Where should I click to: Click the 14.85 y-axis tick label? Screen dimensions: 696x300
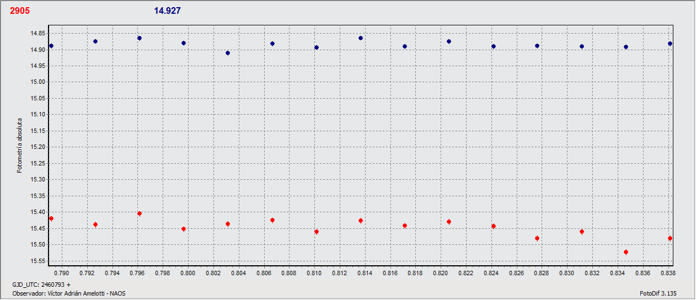[x=38, y=33]
